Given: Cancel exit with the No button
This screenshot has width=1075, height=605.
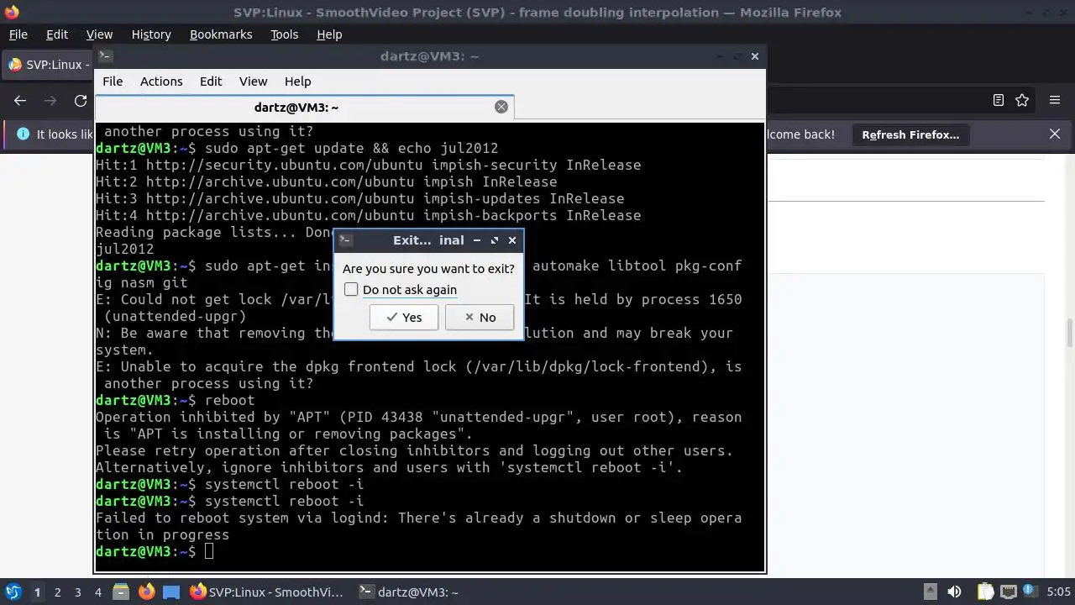Looking at the screenshot, I should point(479,317).
